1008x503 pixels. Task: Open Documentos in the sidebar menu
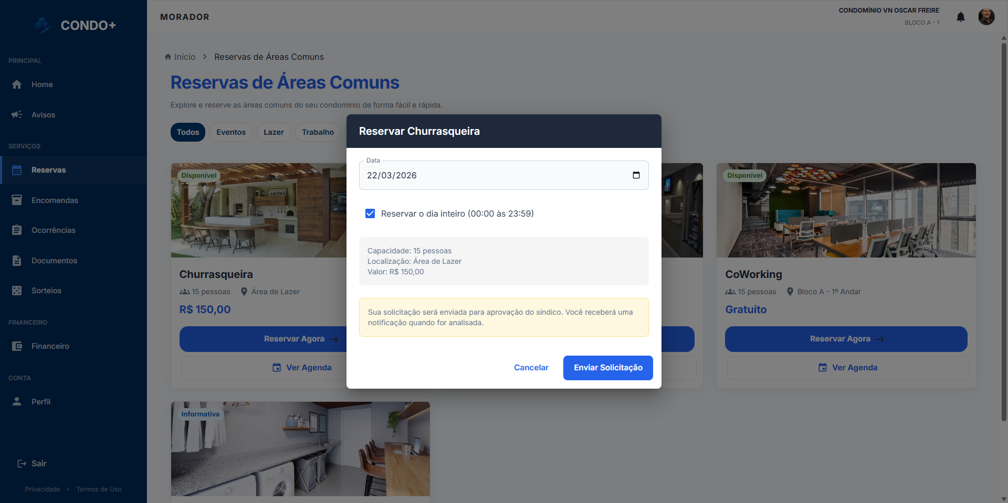click(54, 261)
